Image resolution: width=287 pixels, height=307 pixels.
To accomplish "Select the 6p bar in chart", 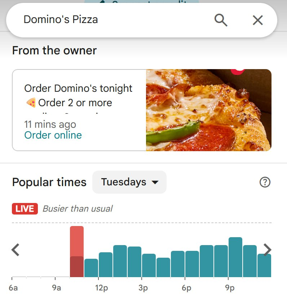I will (x=192, y=264).
